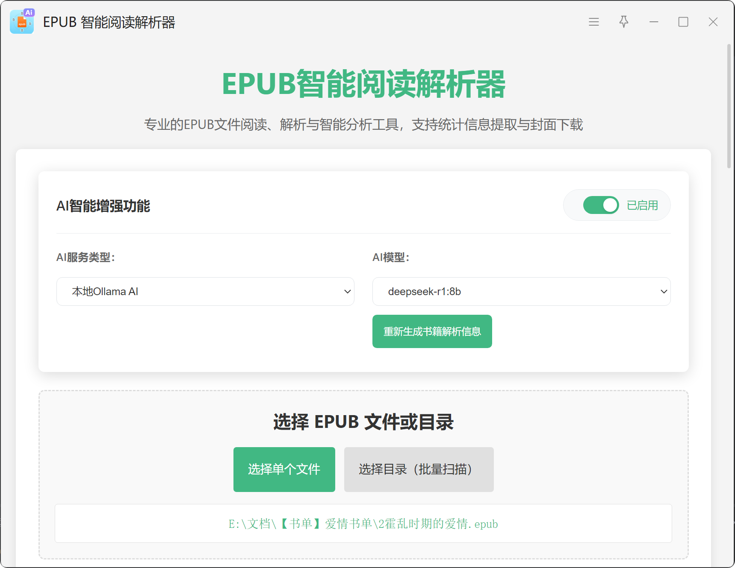Click the large green EPUB智能阅读解析器 heading

point(363,84)
